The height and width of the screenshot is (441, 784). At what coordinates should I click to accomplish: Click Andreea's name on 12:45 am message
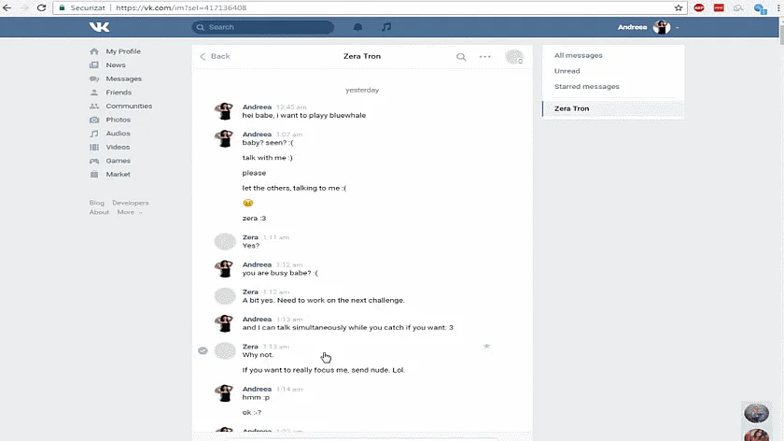[x=257, y=107]
